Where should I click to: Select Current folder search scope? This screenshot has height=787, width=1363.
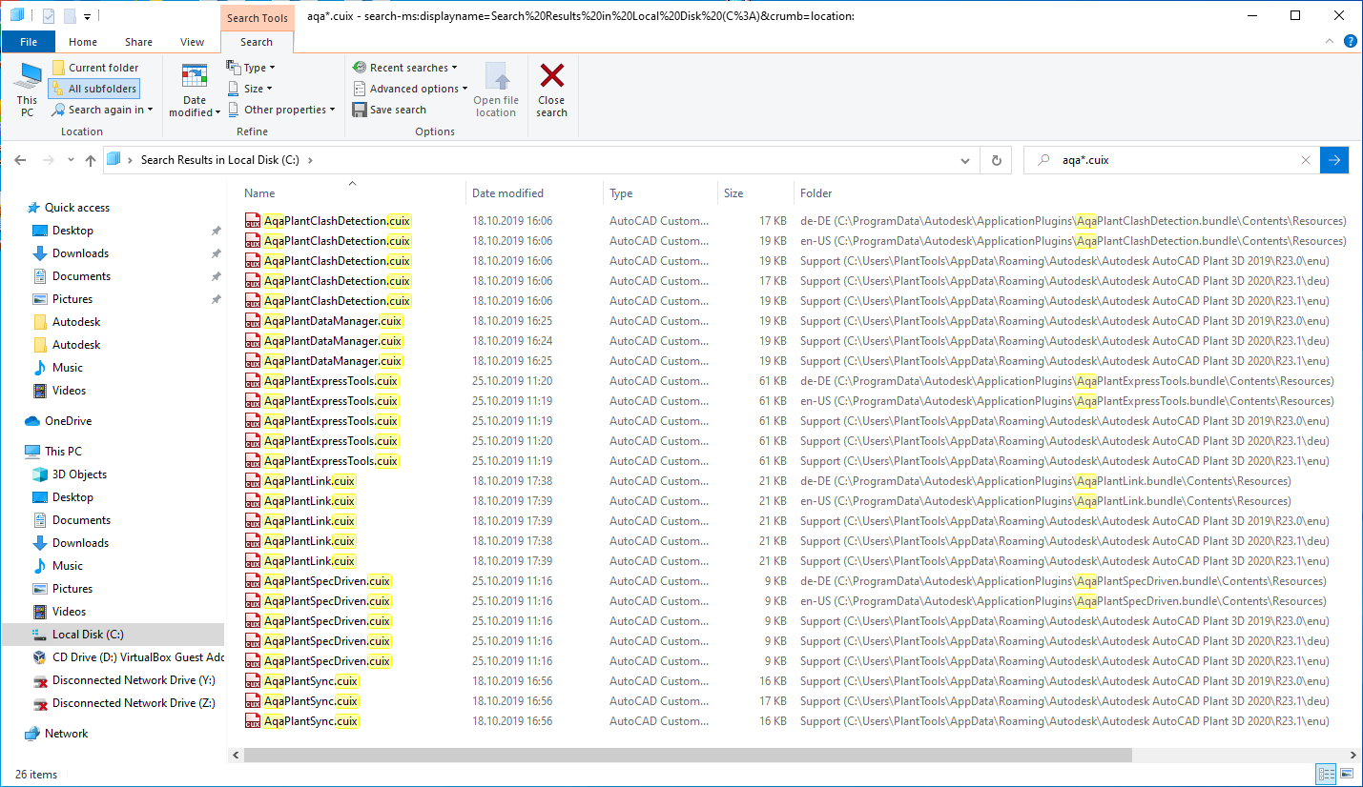[x=94, y=68]
